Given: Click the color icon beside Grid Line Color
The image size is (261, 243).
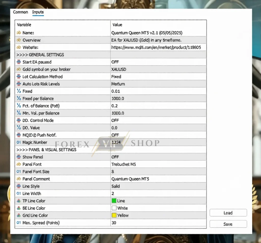Looking at the screenshot, I should 19,215.
